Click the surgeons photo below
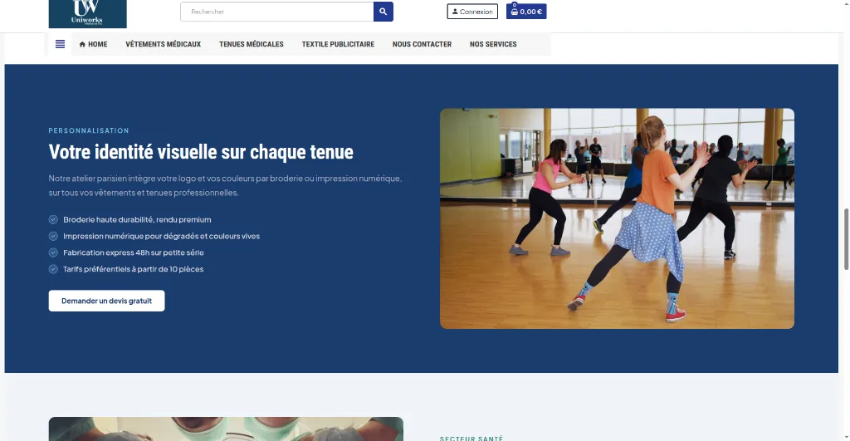Image resolution: width=850 pixels, height=441 pixels. pyautogui.click(x=226, y=429)
